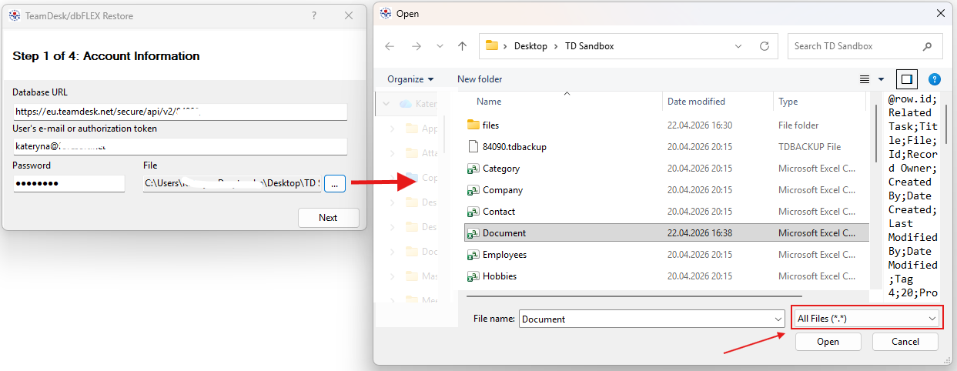Open the files folder
Image resolution: width=957 pixels, height=371 pixels.
490,125
